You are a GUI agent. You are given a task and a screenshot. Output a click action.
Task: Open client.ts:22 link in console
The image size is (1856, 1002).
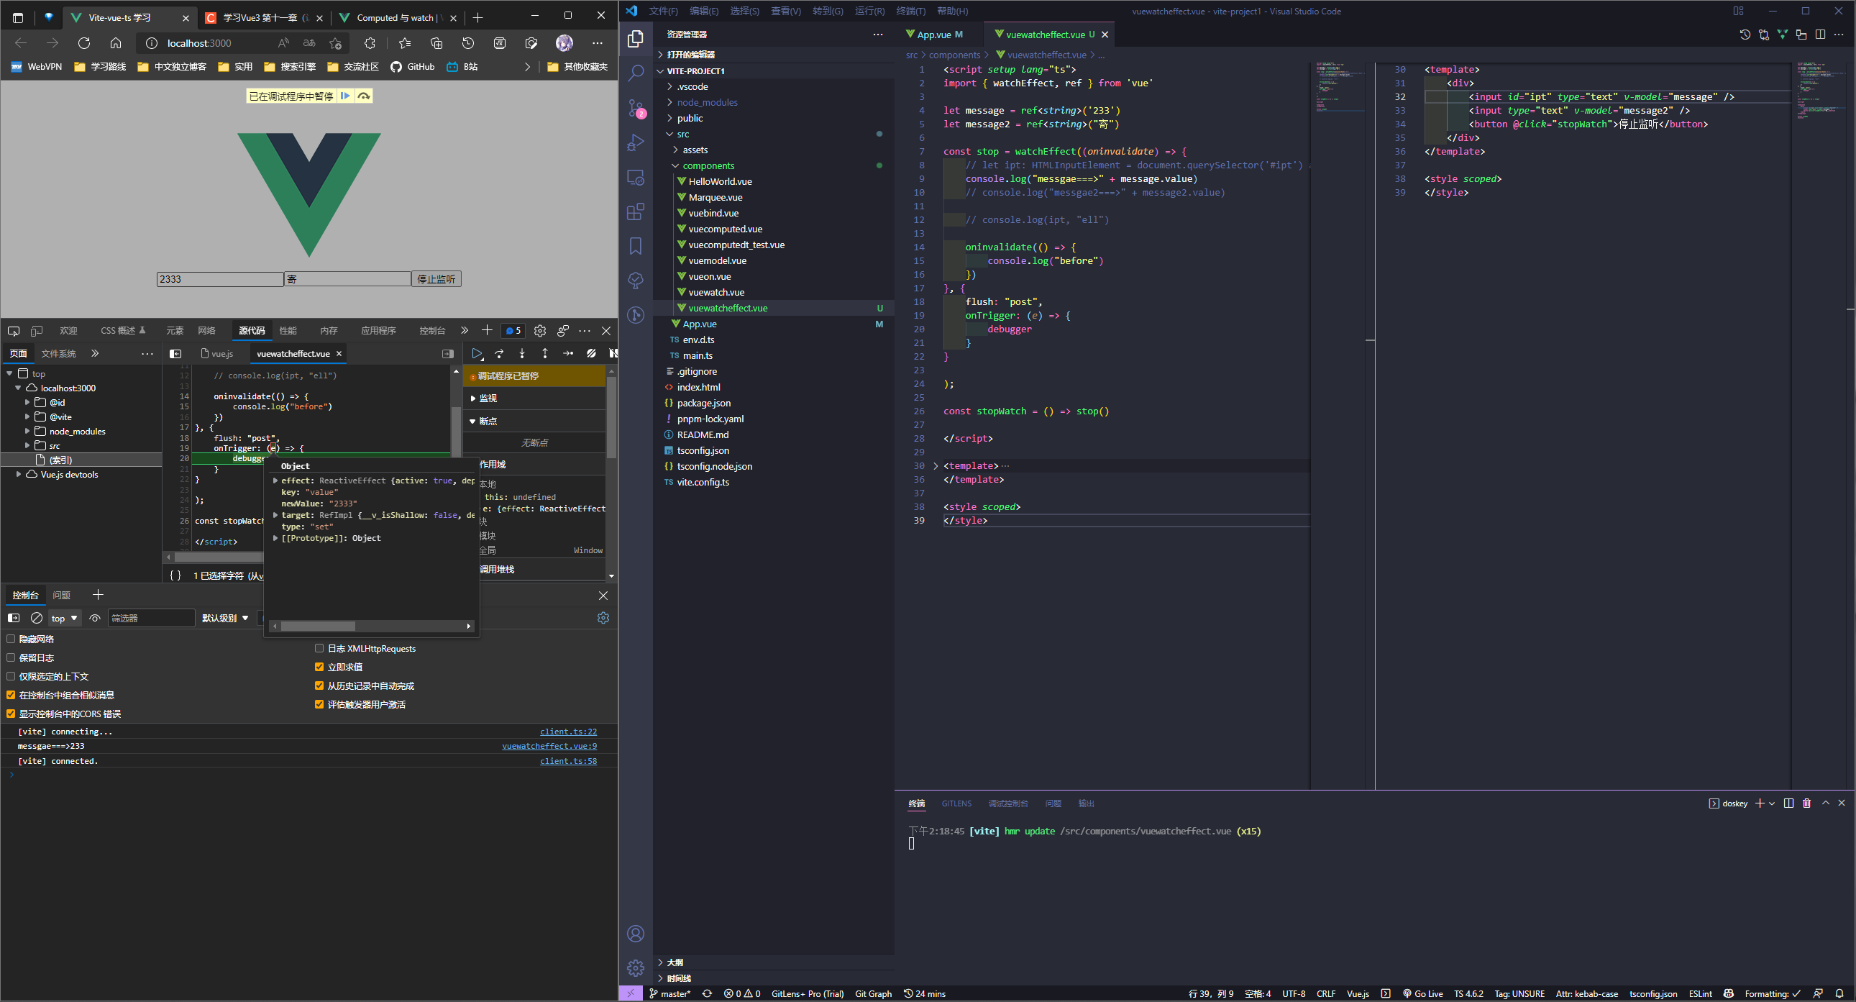tap(569, 732)
